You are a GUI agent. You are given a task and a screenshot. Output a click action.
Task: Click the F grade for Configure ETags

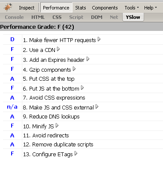point(12,154)
